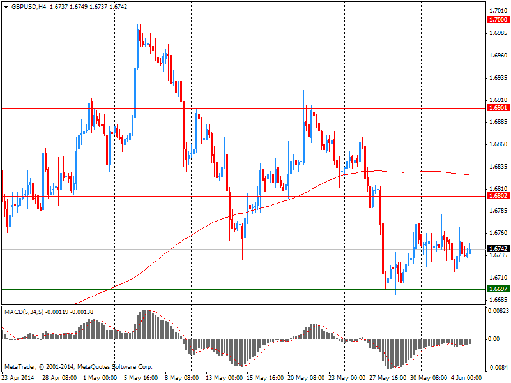Click the 1 May 00:00 time label
The width and height of the screenshot is (511, 383).
[100, 378]
